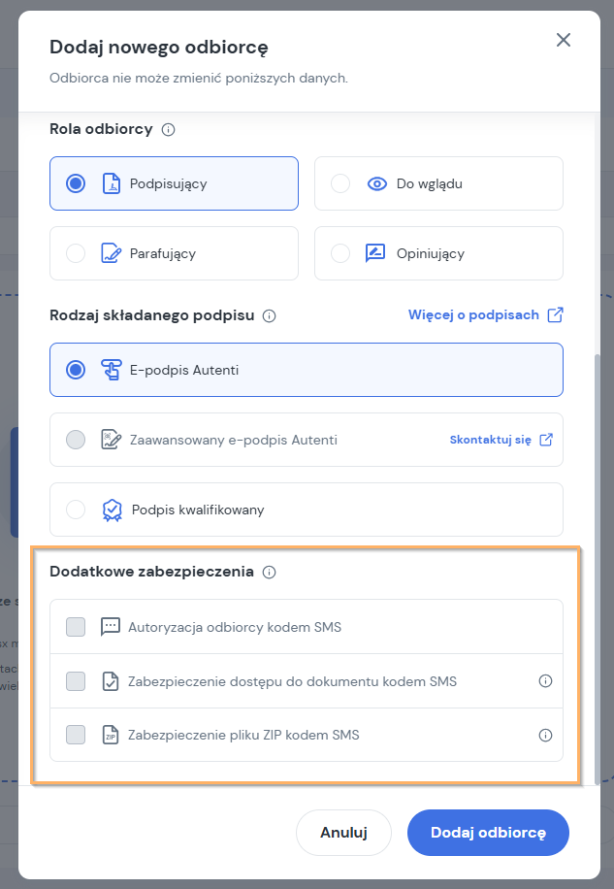614x889 pixels.
Task: Click the external link icon next to Skontaktuj się
Action: (x=546, y=440)
